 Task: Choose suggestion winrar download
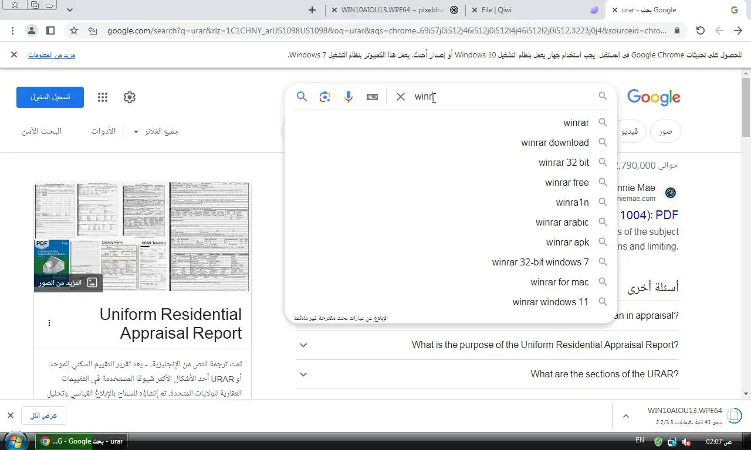451,142
